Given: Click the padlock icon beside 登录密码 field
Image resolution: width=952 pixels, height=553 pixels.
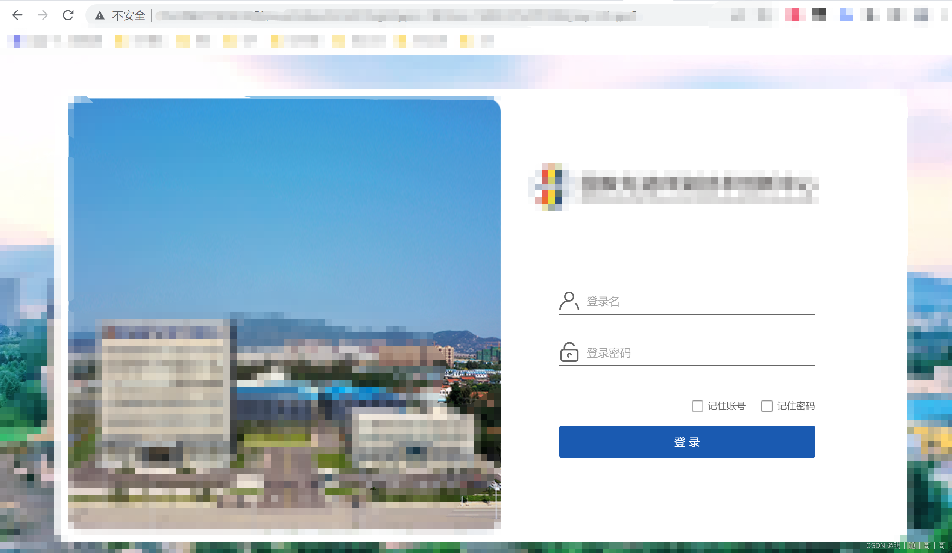Looking at the screenshot, I should click(x=569, y=353).
